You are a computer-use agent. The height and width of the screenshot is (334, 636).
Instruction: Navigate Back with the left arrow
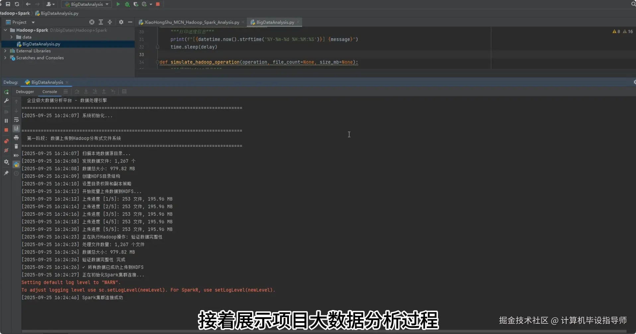coord(28,4)
